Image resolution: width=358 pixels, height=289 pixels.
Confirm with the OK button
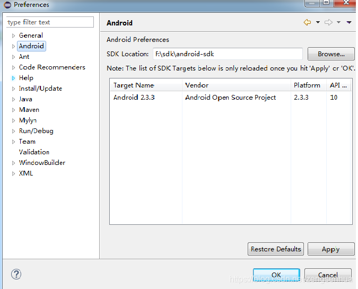click(x=276, y=275)
